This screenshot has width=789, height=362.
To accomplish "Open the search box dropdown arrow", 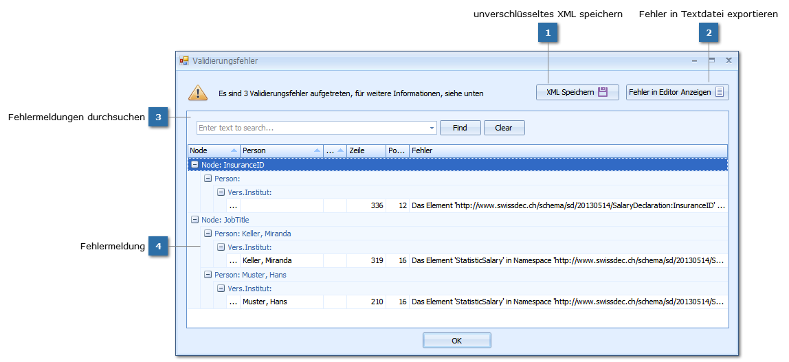I will [x=432, y=128].
